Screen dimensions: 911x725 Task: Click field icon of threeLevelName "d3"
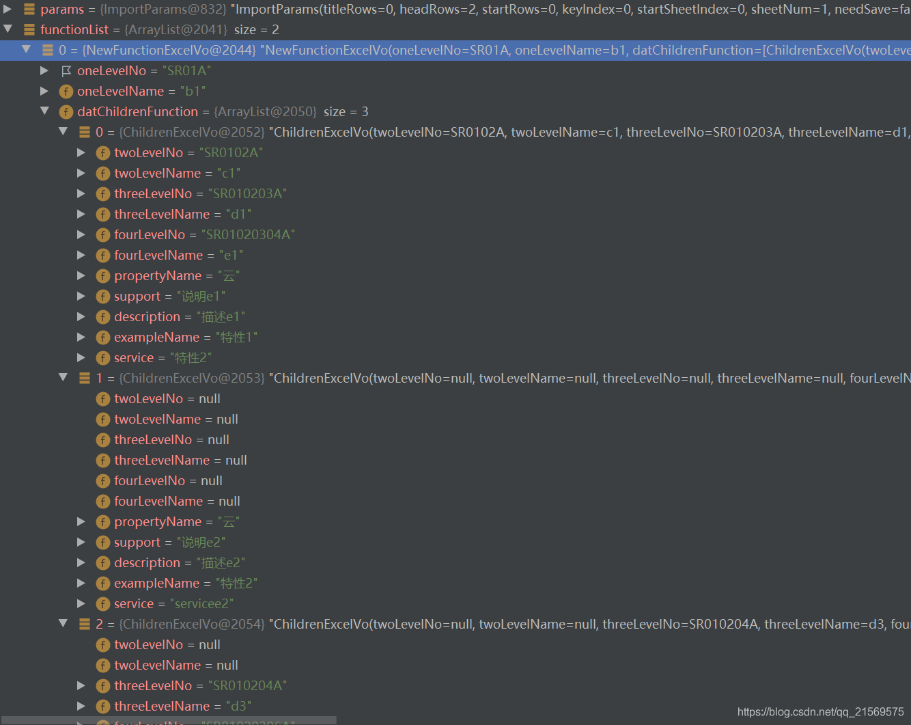pos(103,707)
